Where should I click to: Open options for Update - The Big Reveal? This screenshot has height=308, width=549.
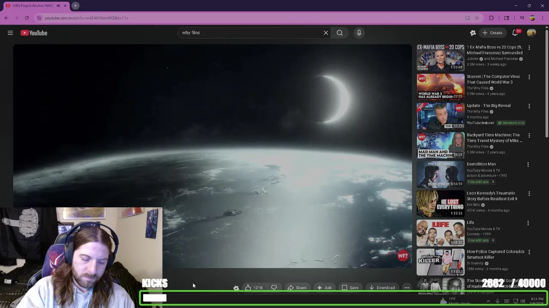click(x=529, y=106)
